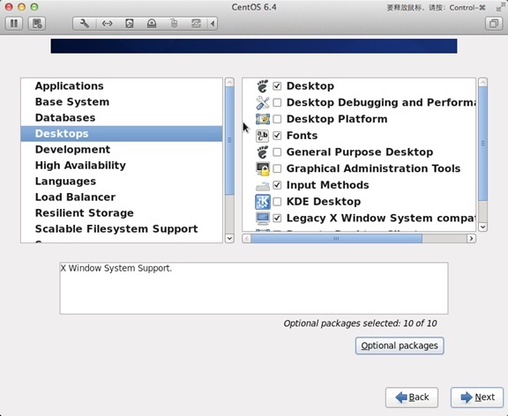This screenshot has width=508, height=416.
Task: Click the mouse device toolbar icon
Action: tap(174, 24)
